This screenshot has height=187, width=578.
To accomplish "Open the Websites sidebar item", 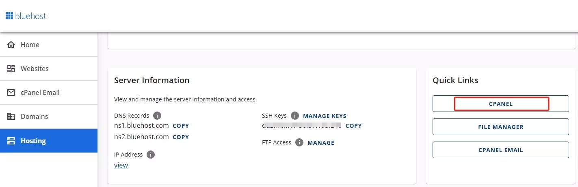I will [x=35, y=69].
